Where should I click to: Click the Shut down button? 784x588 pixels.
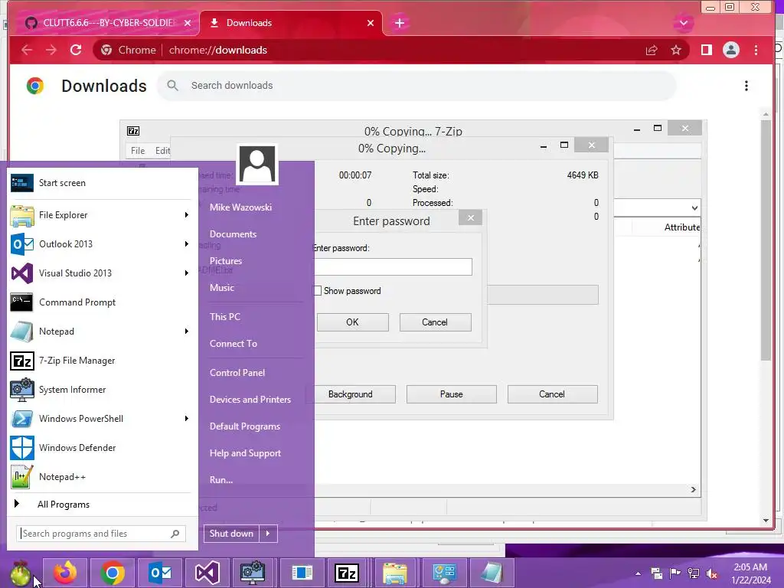231,534
